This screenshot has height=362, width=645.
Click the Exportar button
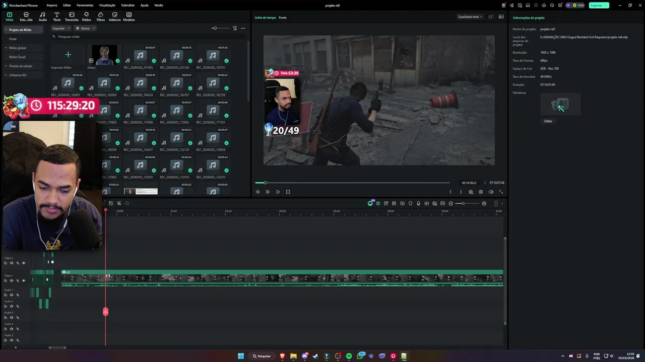click(x=599, y=5)
